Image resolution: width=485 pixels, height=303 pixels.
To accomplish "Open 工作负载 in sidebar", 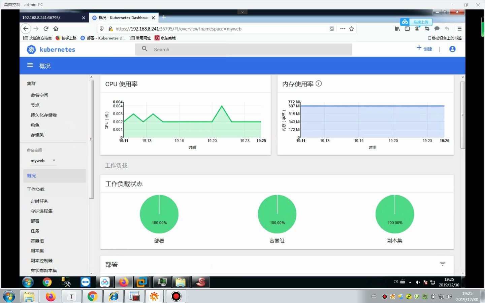I will coord(36,189).
